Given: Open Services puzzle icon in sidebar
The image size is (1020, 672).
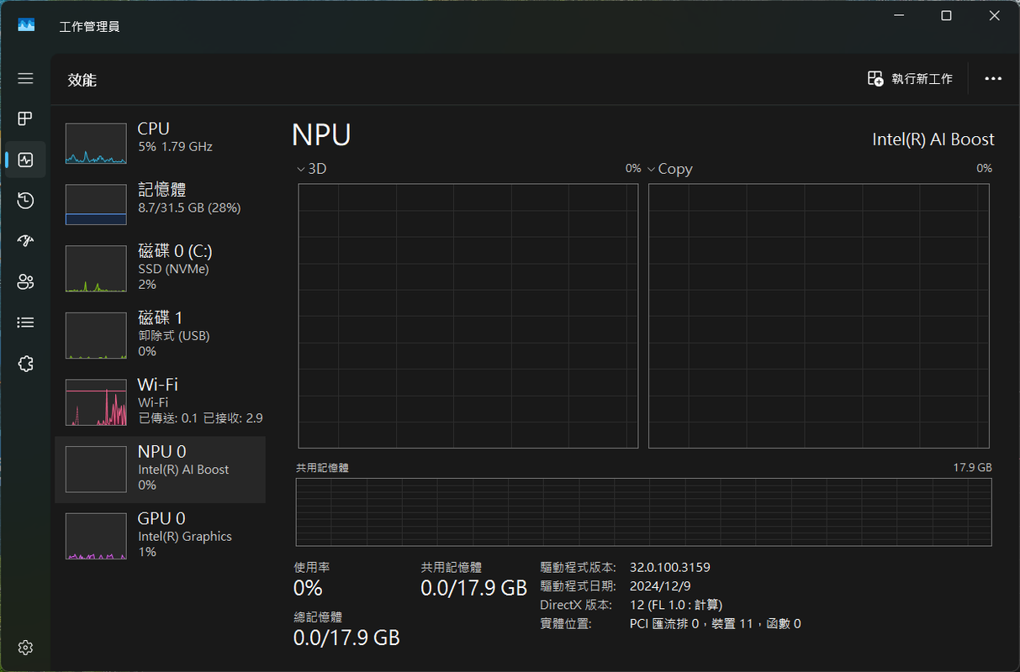Looking at the screenshot, I should coord(25,363).
